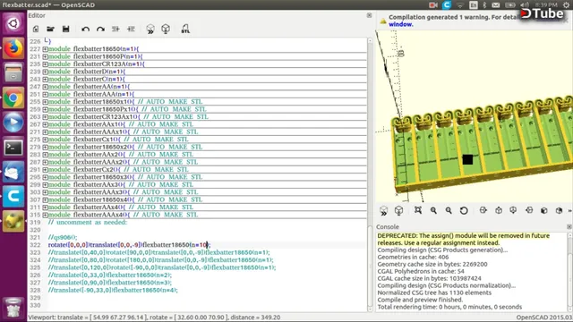The width and height of the screenshot is (573, 322).
Task: Switch to the Front view
Action: [544, 210]
